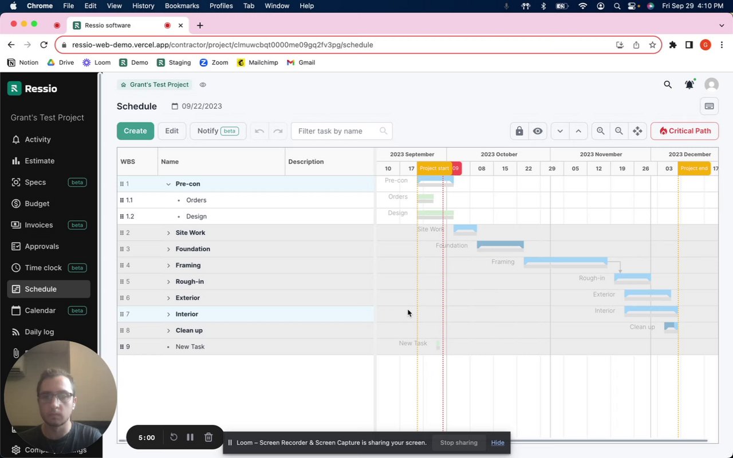The width and height of the screenshot is (733, 458).
Task: Collapse all rows with the down chevron button
Action: click(560, 131)
